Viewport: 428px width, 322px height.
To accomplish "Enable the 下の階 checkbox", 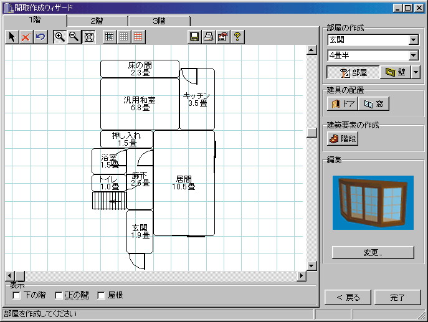I will 17,295.
